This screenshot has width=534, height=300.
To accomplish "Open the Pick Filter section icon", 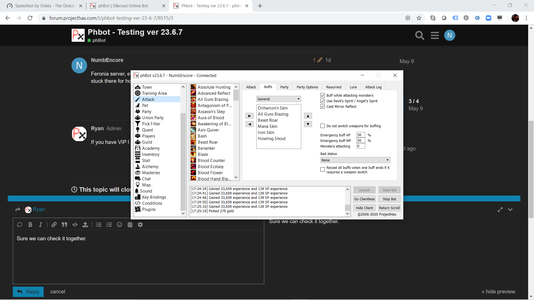I will coord(138,124).
